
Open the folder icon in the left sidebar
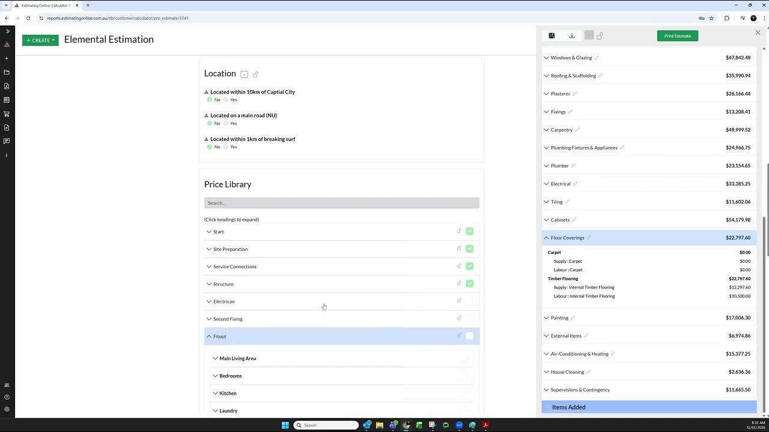tap(7, 72)
